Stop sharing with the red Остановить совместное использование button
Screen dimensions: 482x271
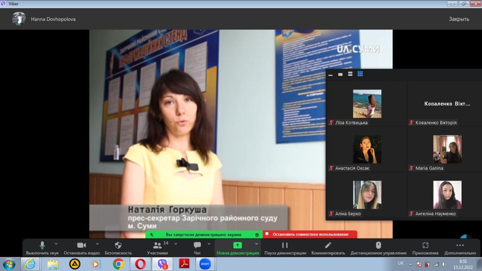[310, 234]
